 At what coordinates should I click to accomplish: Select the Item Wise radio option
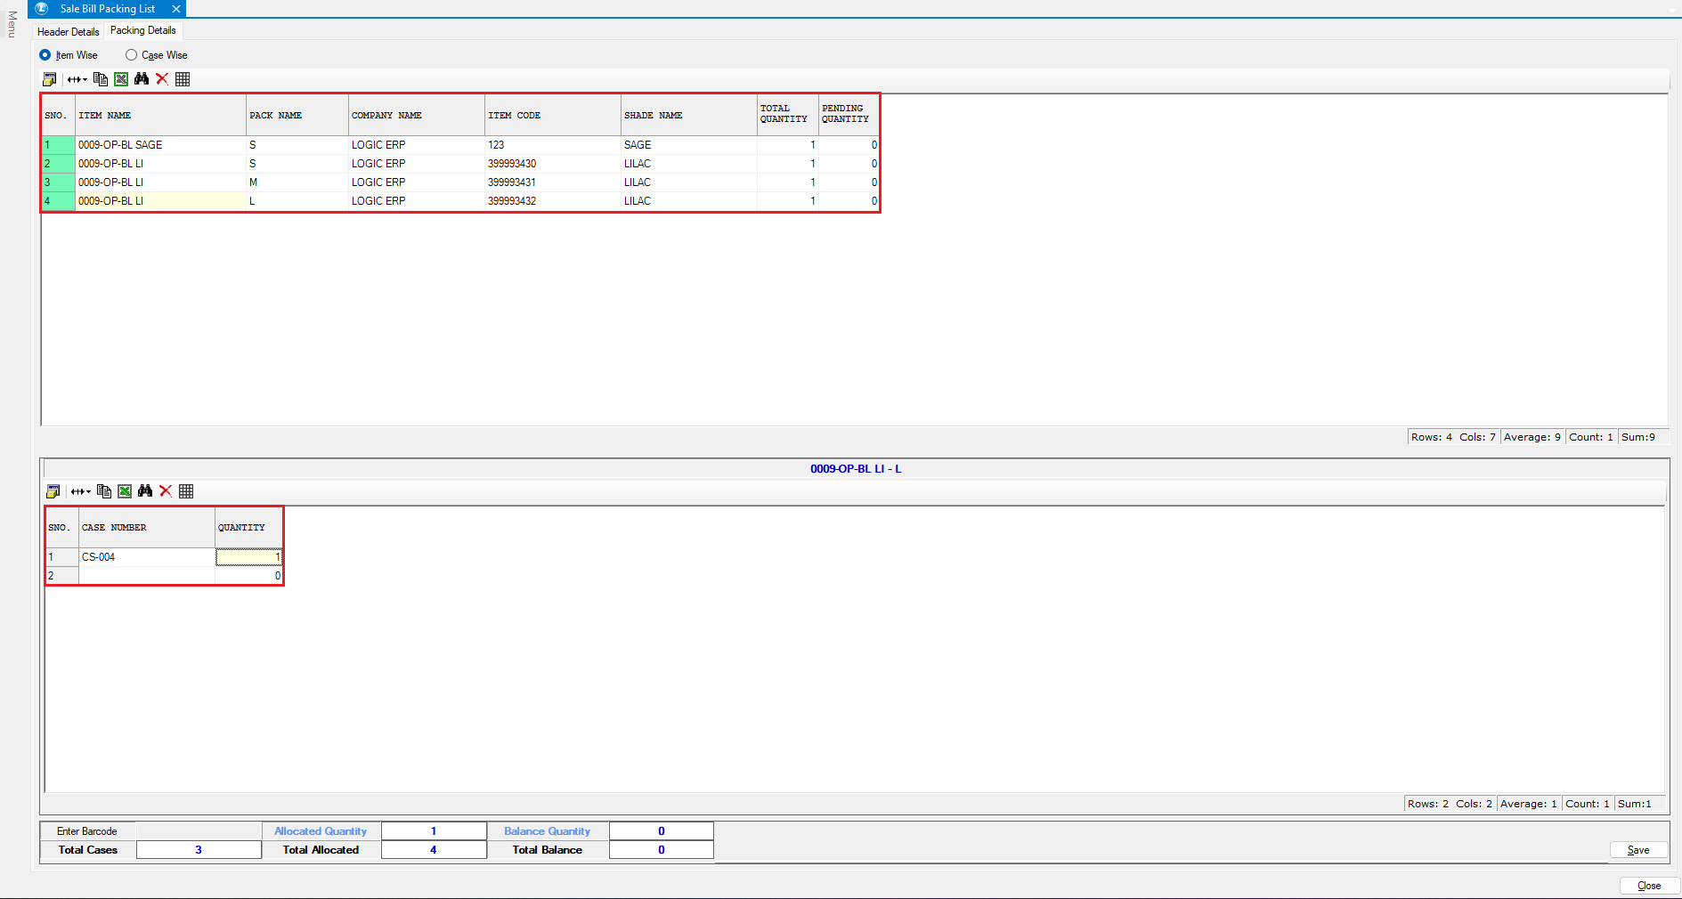coord(45,55)
